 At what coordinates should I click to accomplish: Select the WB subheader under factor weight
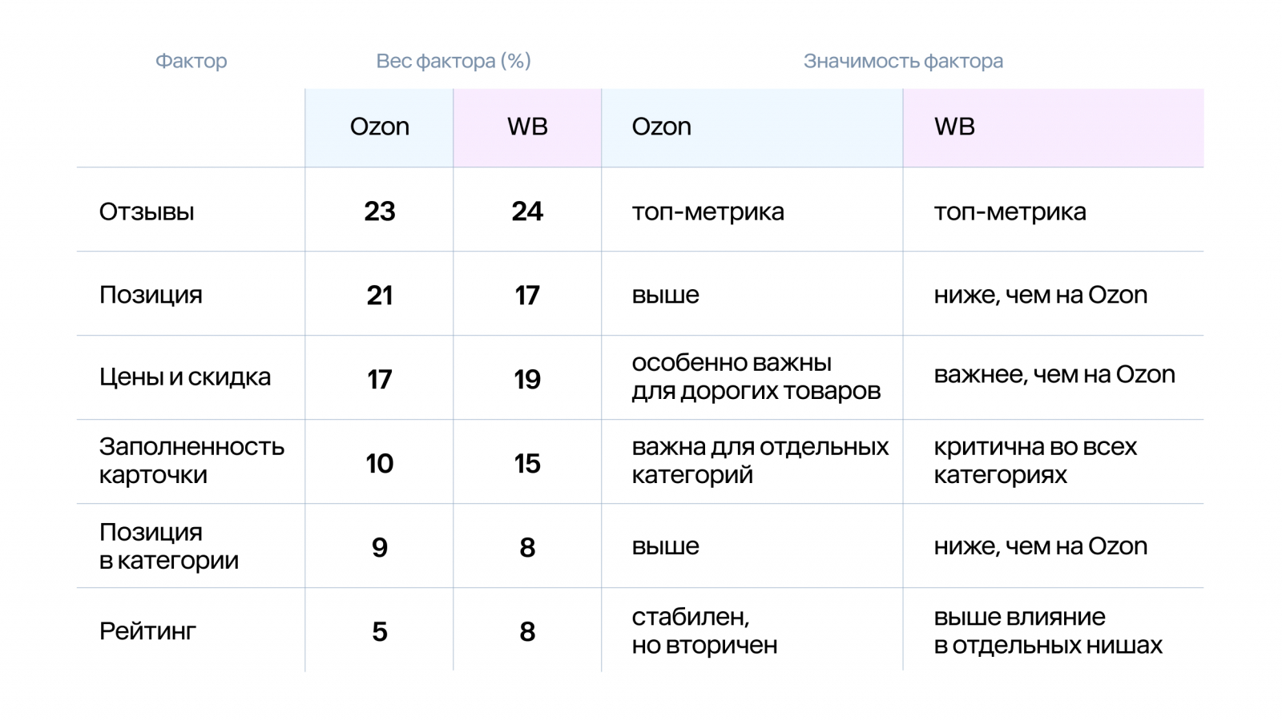(x=527, y=127)
